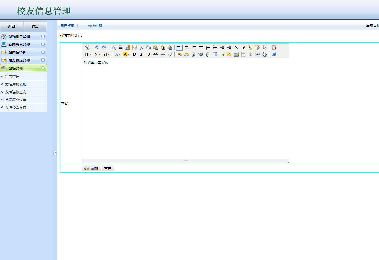
Task: Open the H1 heading format dropdown
Action: 88,54
